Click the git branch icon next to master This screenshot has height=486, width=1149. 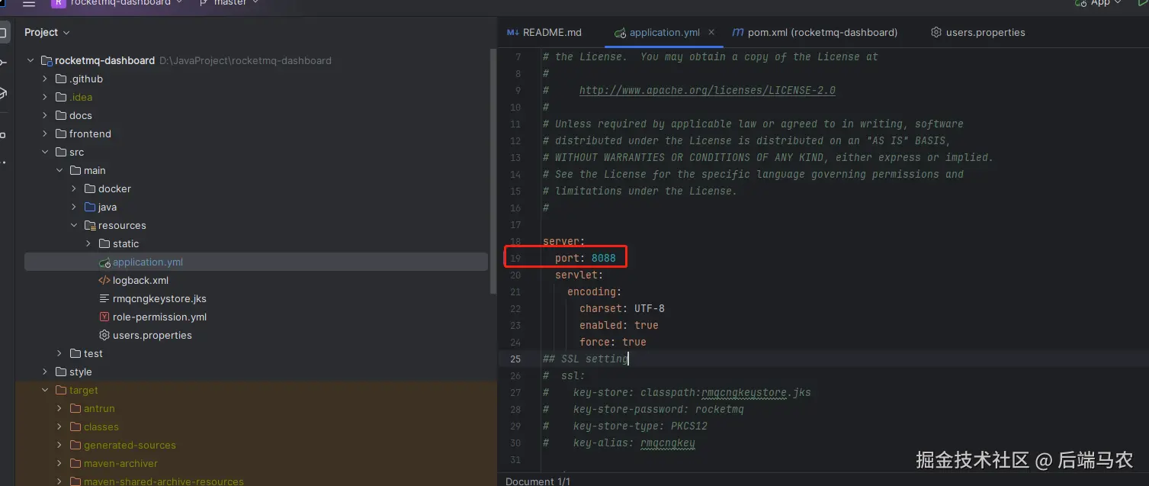point(204,3)
